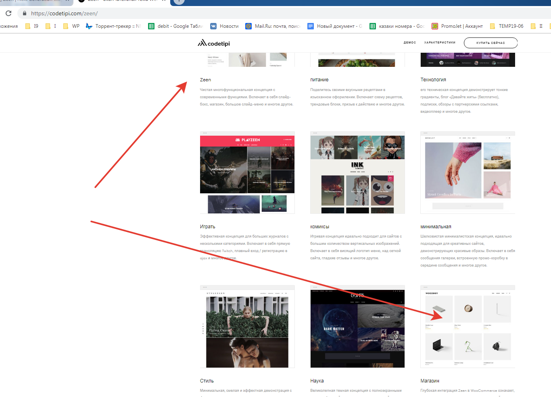This screenshot has height=397, width=551.
Task: Open the Zeen demo title link
Action: point(205,80)
